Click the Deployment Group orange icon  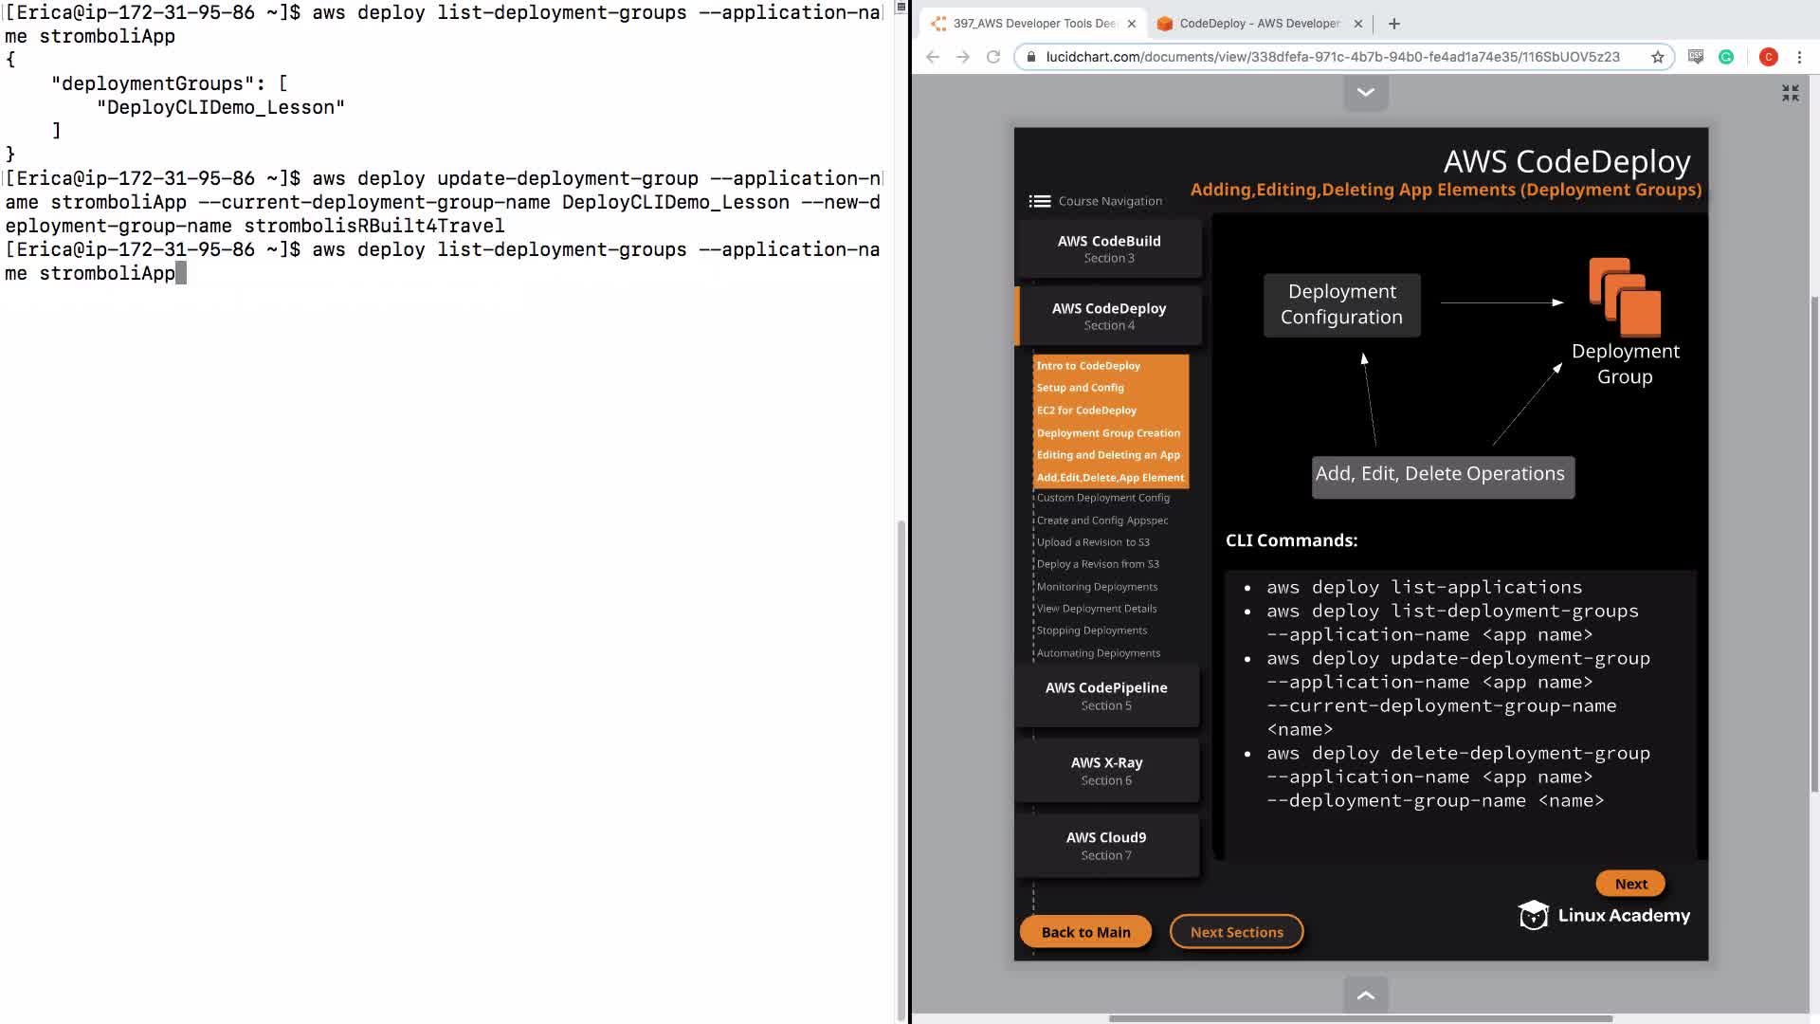click(1625, 297)
